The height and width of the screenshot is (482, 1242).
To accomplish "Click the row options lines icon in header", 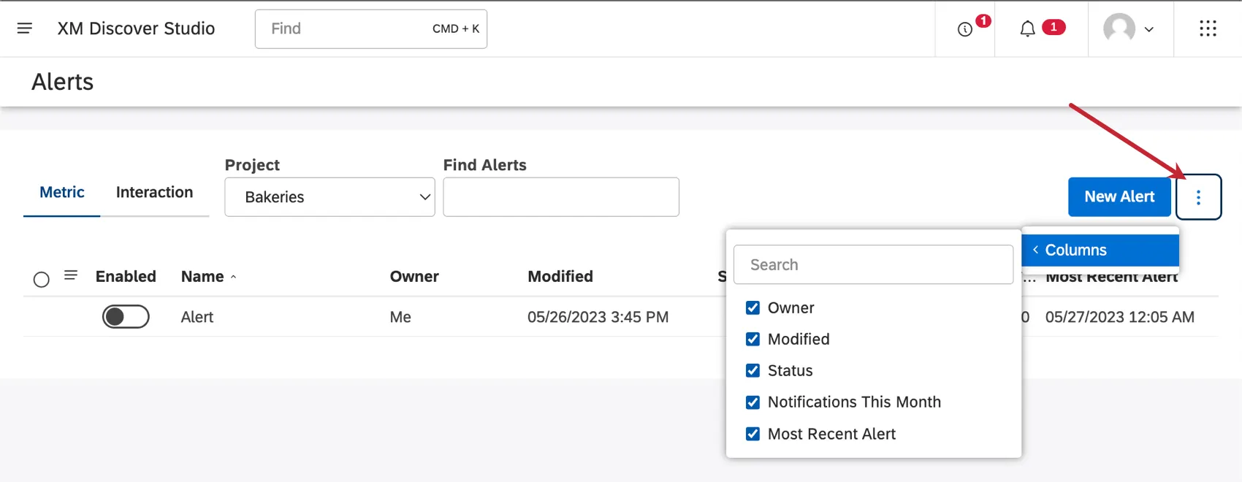I will point(71,275).
